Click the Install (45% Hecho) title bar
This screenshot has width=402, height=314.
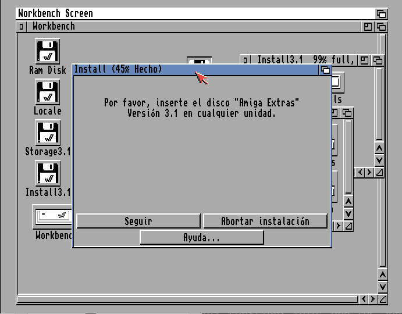click(x=192, y=70)
